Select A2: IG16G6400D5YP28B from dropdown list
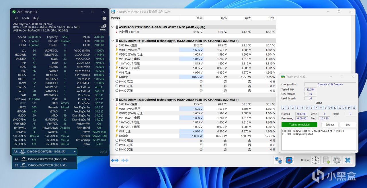Screen dimensions: 367x188 (44, 159)
